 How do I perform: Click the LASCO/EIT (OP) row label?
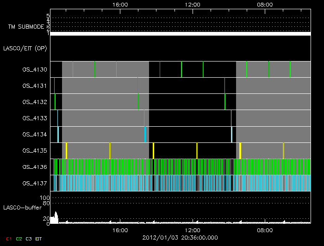pos(25,48)
